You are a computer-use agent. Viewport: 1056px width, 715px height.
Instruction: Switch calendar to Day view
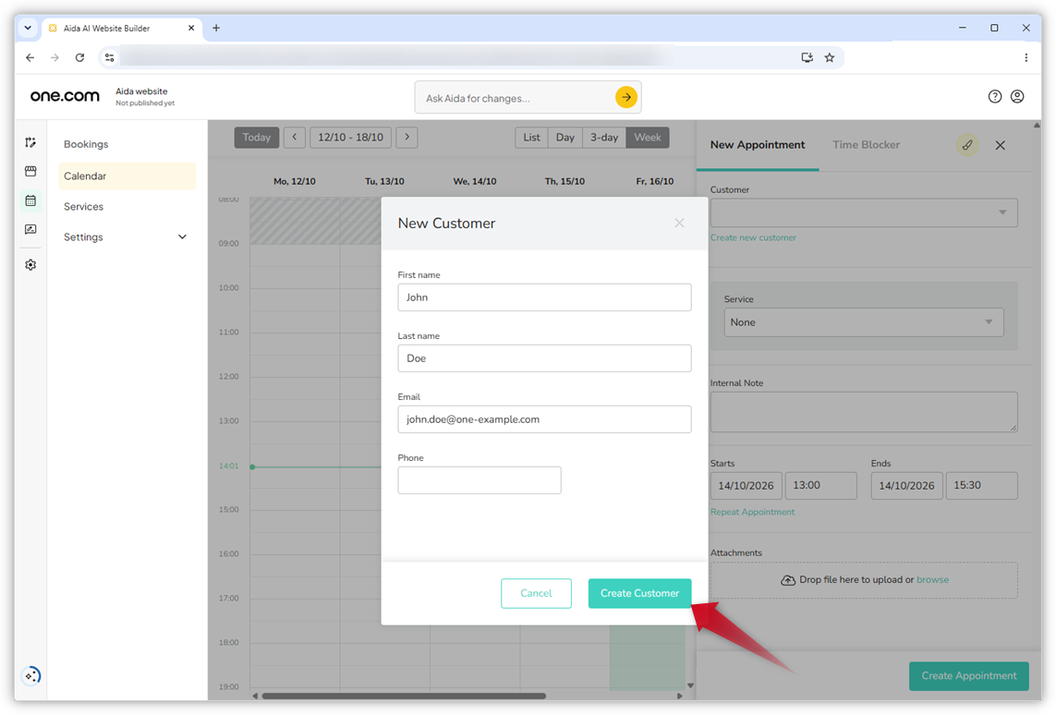pos(565,138)
